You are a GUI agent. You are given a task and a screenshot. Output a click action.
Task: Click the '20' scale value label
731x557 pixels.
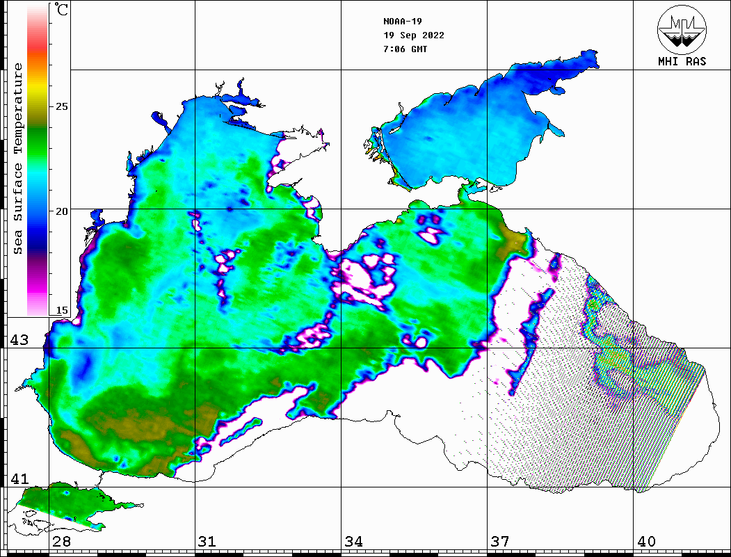click(x=61, y=211)
